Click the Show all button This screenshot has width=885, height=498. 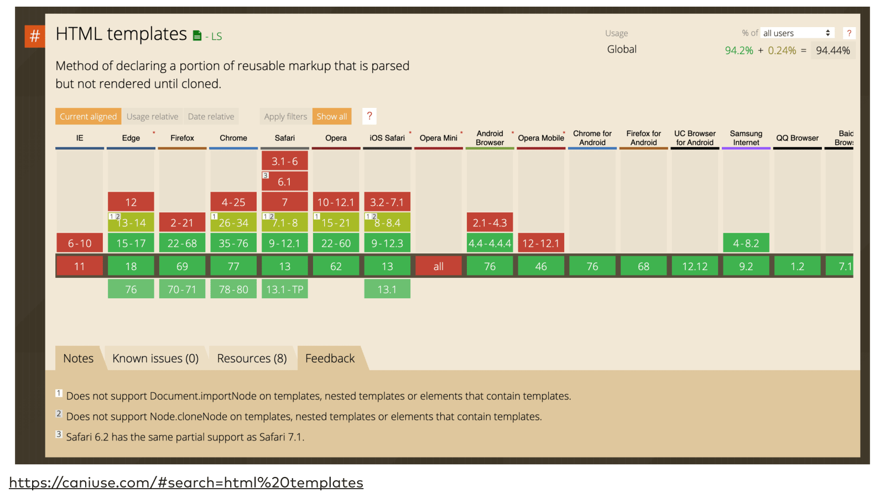[332, 116]
